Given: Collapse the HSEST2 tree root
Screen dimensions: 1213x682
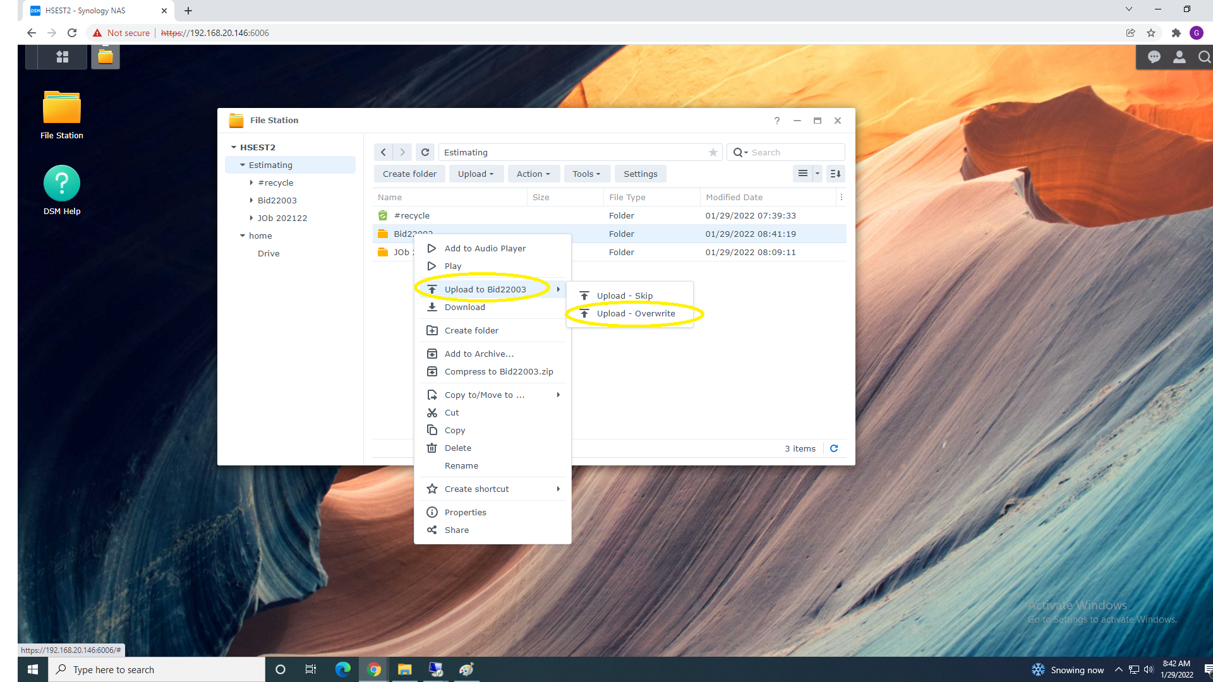Looking at the screenshot, I should (x=234, y=147).
